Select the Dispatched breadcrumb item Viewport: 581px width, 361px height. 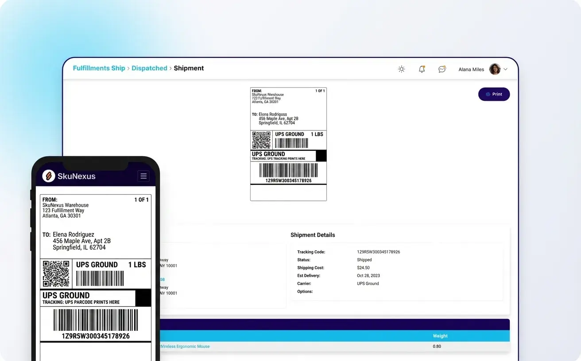(149, 68)
